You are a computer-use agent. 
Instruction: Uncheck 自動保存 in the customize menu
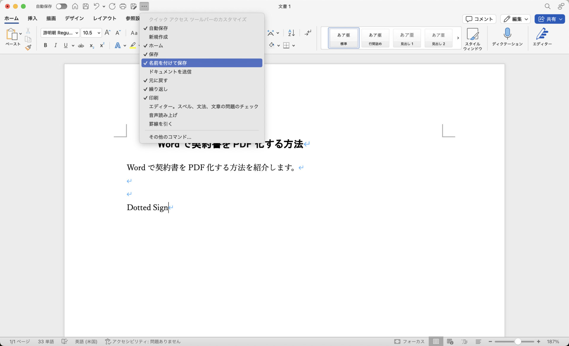tap(202, 28)
